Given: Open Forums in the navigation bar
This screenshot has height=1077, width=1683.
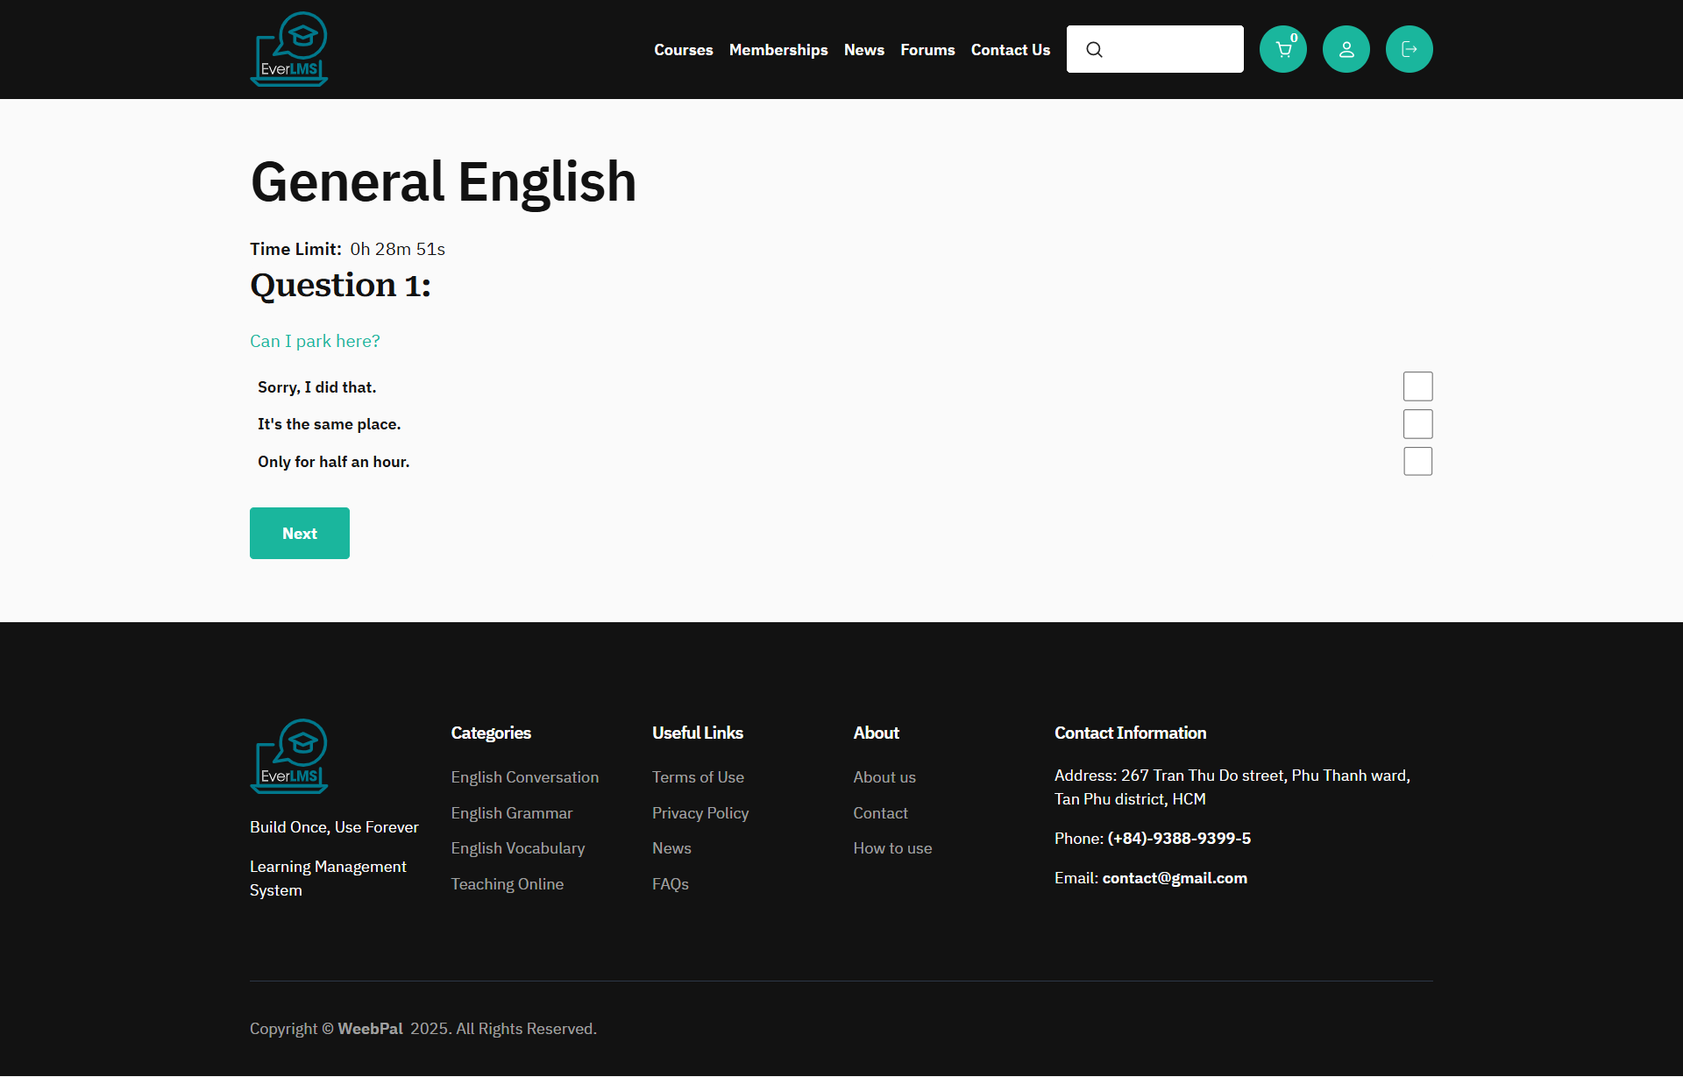Looking at the screenshot, I should [927, 50].
